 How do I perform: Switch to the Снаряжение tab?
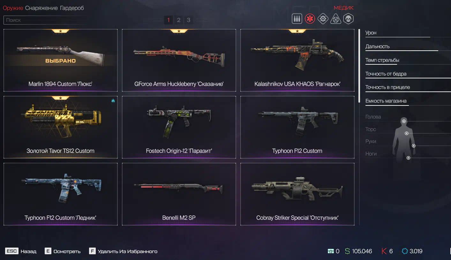(41, 8)
